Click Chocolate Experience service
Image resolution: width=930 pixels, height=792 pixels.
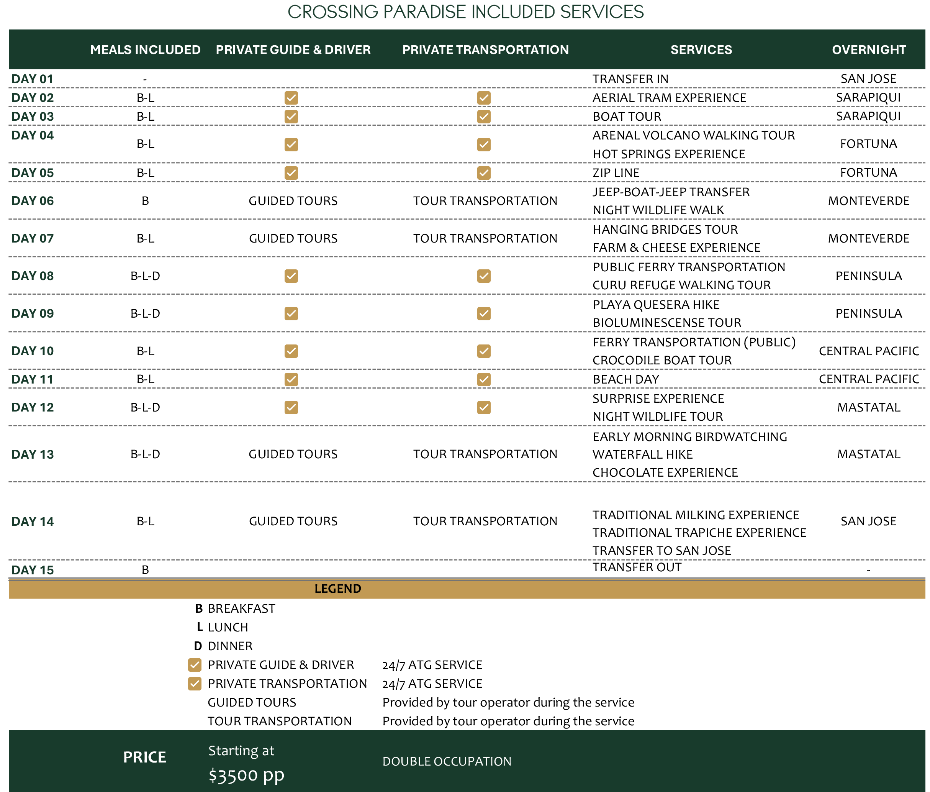(x=665, y=472)
